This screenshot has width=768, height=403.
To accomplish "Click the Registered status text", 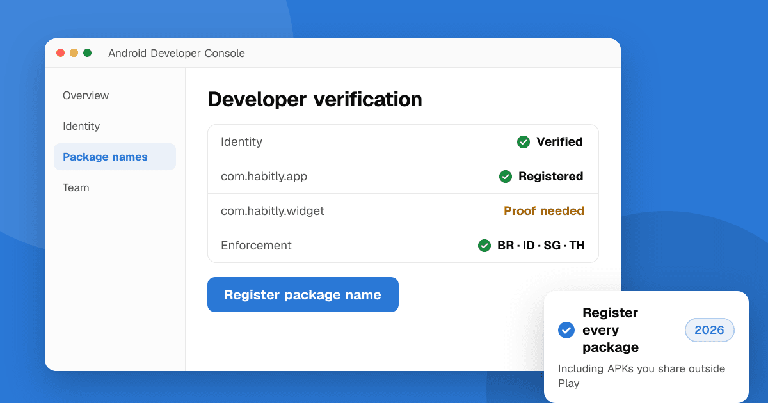I will [551, 177].
